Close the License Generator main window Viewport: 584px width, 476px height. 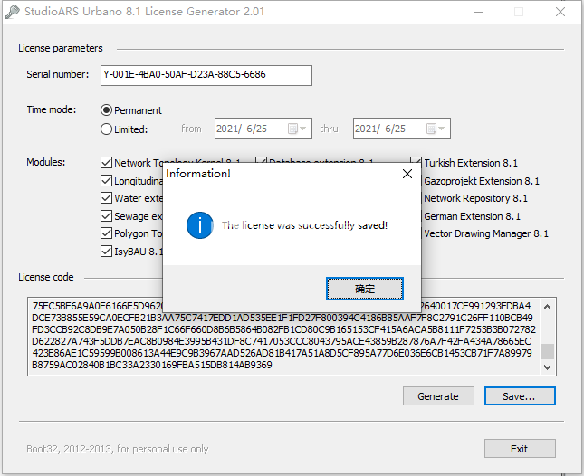560,12
